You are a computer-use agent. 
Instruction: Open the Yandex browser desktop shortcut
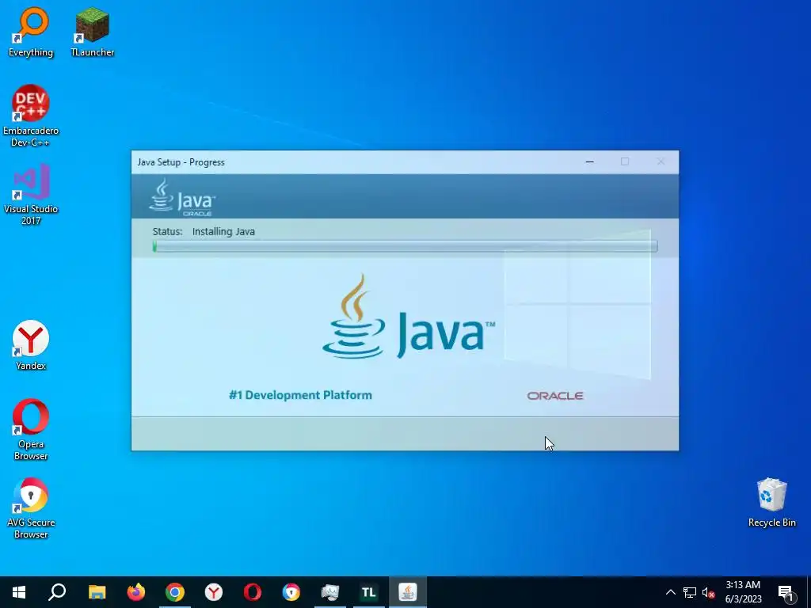pyautogui.click(x=31, y=345)
